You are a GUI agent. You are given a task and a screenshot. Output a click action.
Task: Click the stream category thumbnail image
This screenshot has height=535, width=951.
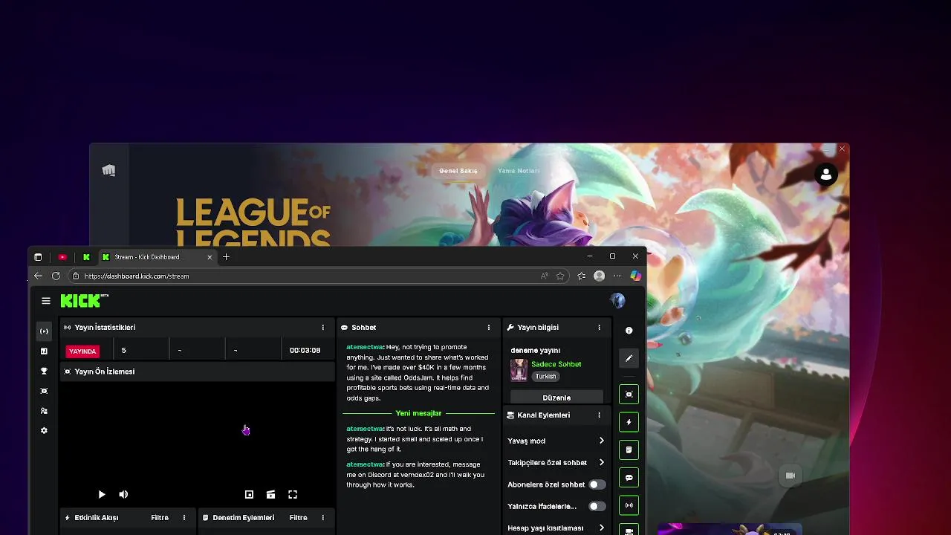(x=519, y=370)
